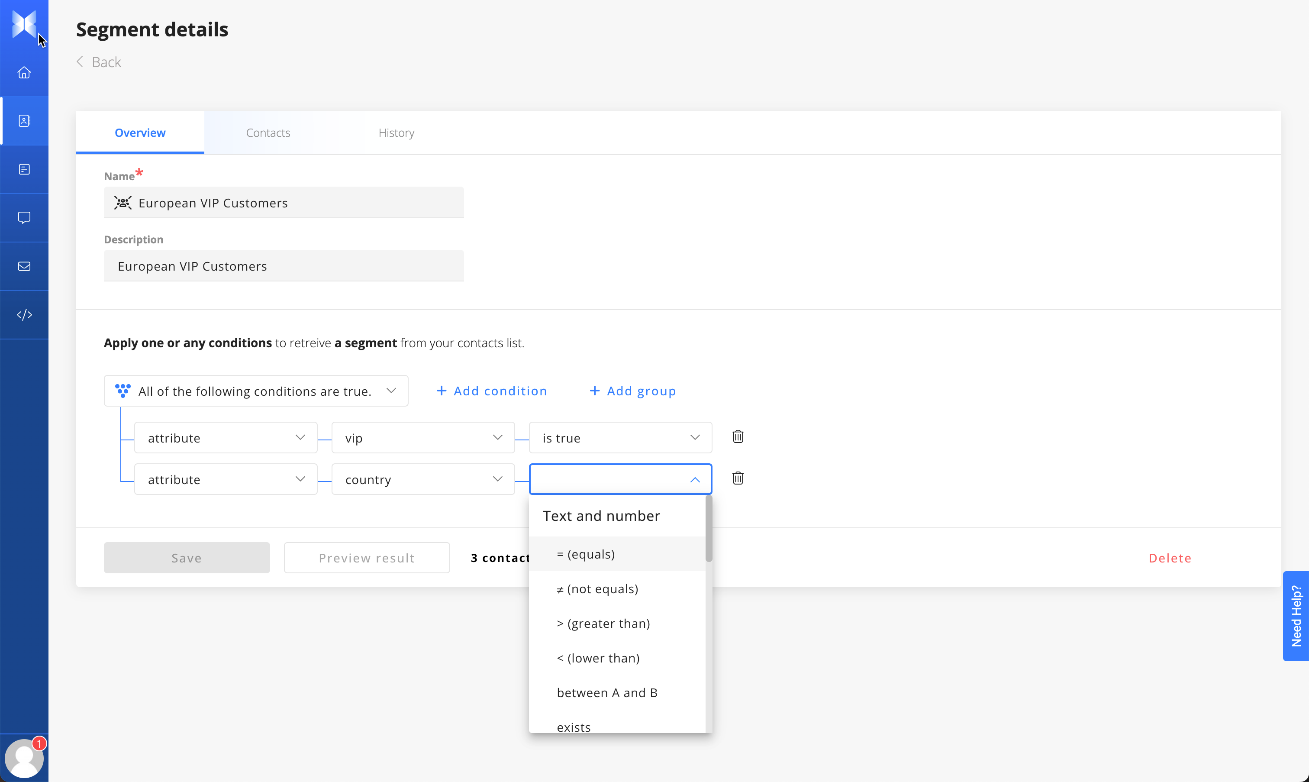Image resolution: width=1309 pixels, height=782 pixels.
Task: Delete the country condition row
Action: [738, 478]
